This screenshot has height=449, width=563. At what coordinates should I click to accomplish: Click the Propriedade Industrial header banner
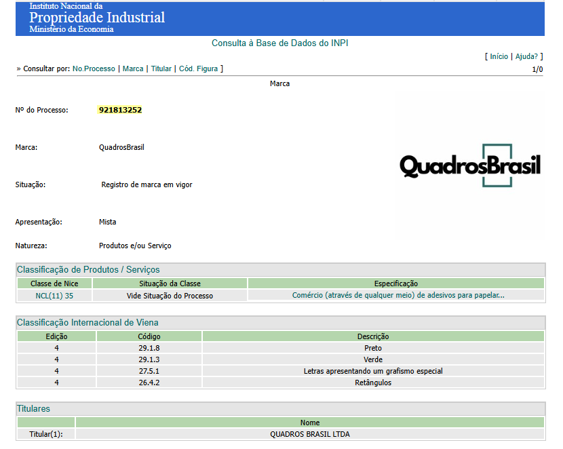(x=97, y=18)
